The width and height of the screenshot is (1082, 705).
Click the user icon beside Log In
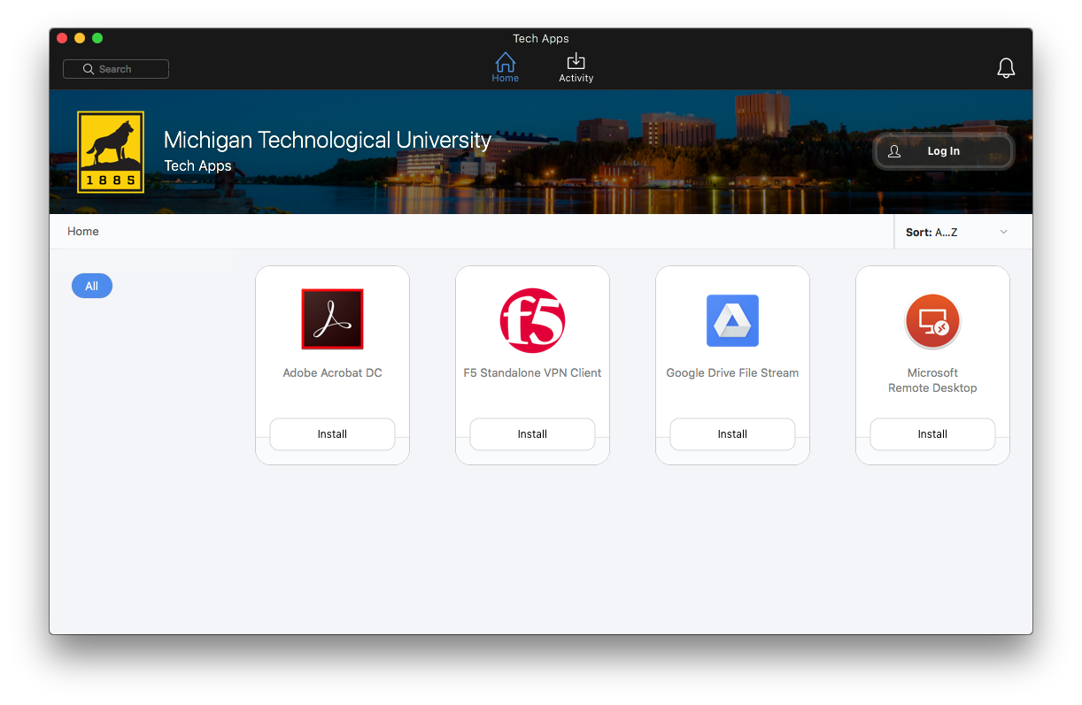coord(894,151)
